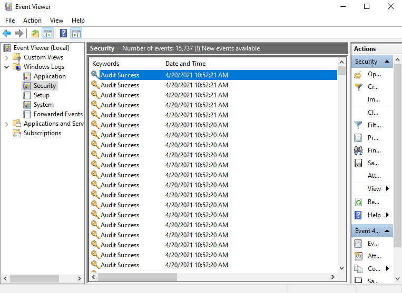Image resolution: width=402 pixels, height=293 pixels.
Task: Open the File menu
Action: click(x=10, y=21)
